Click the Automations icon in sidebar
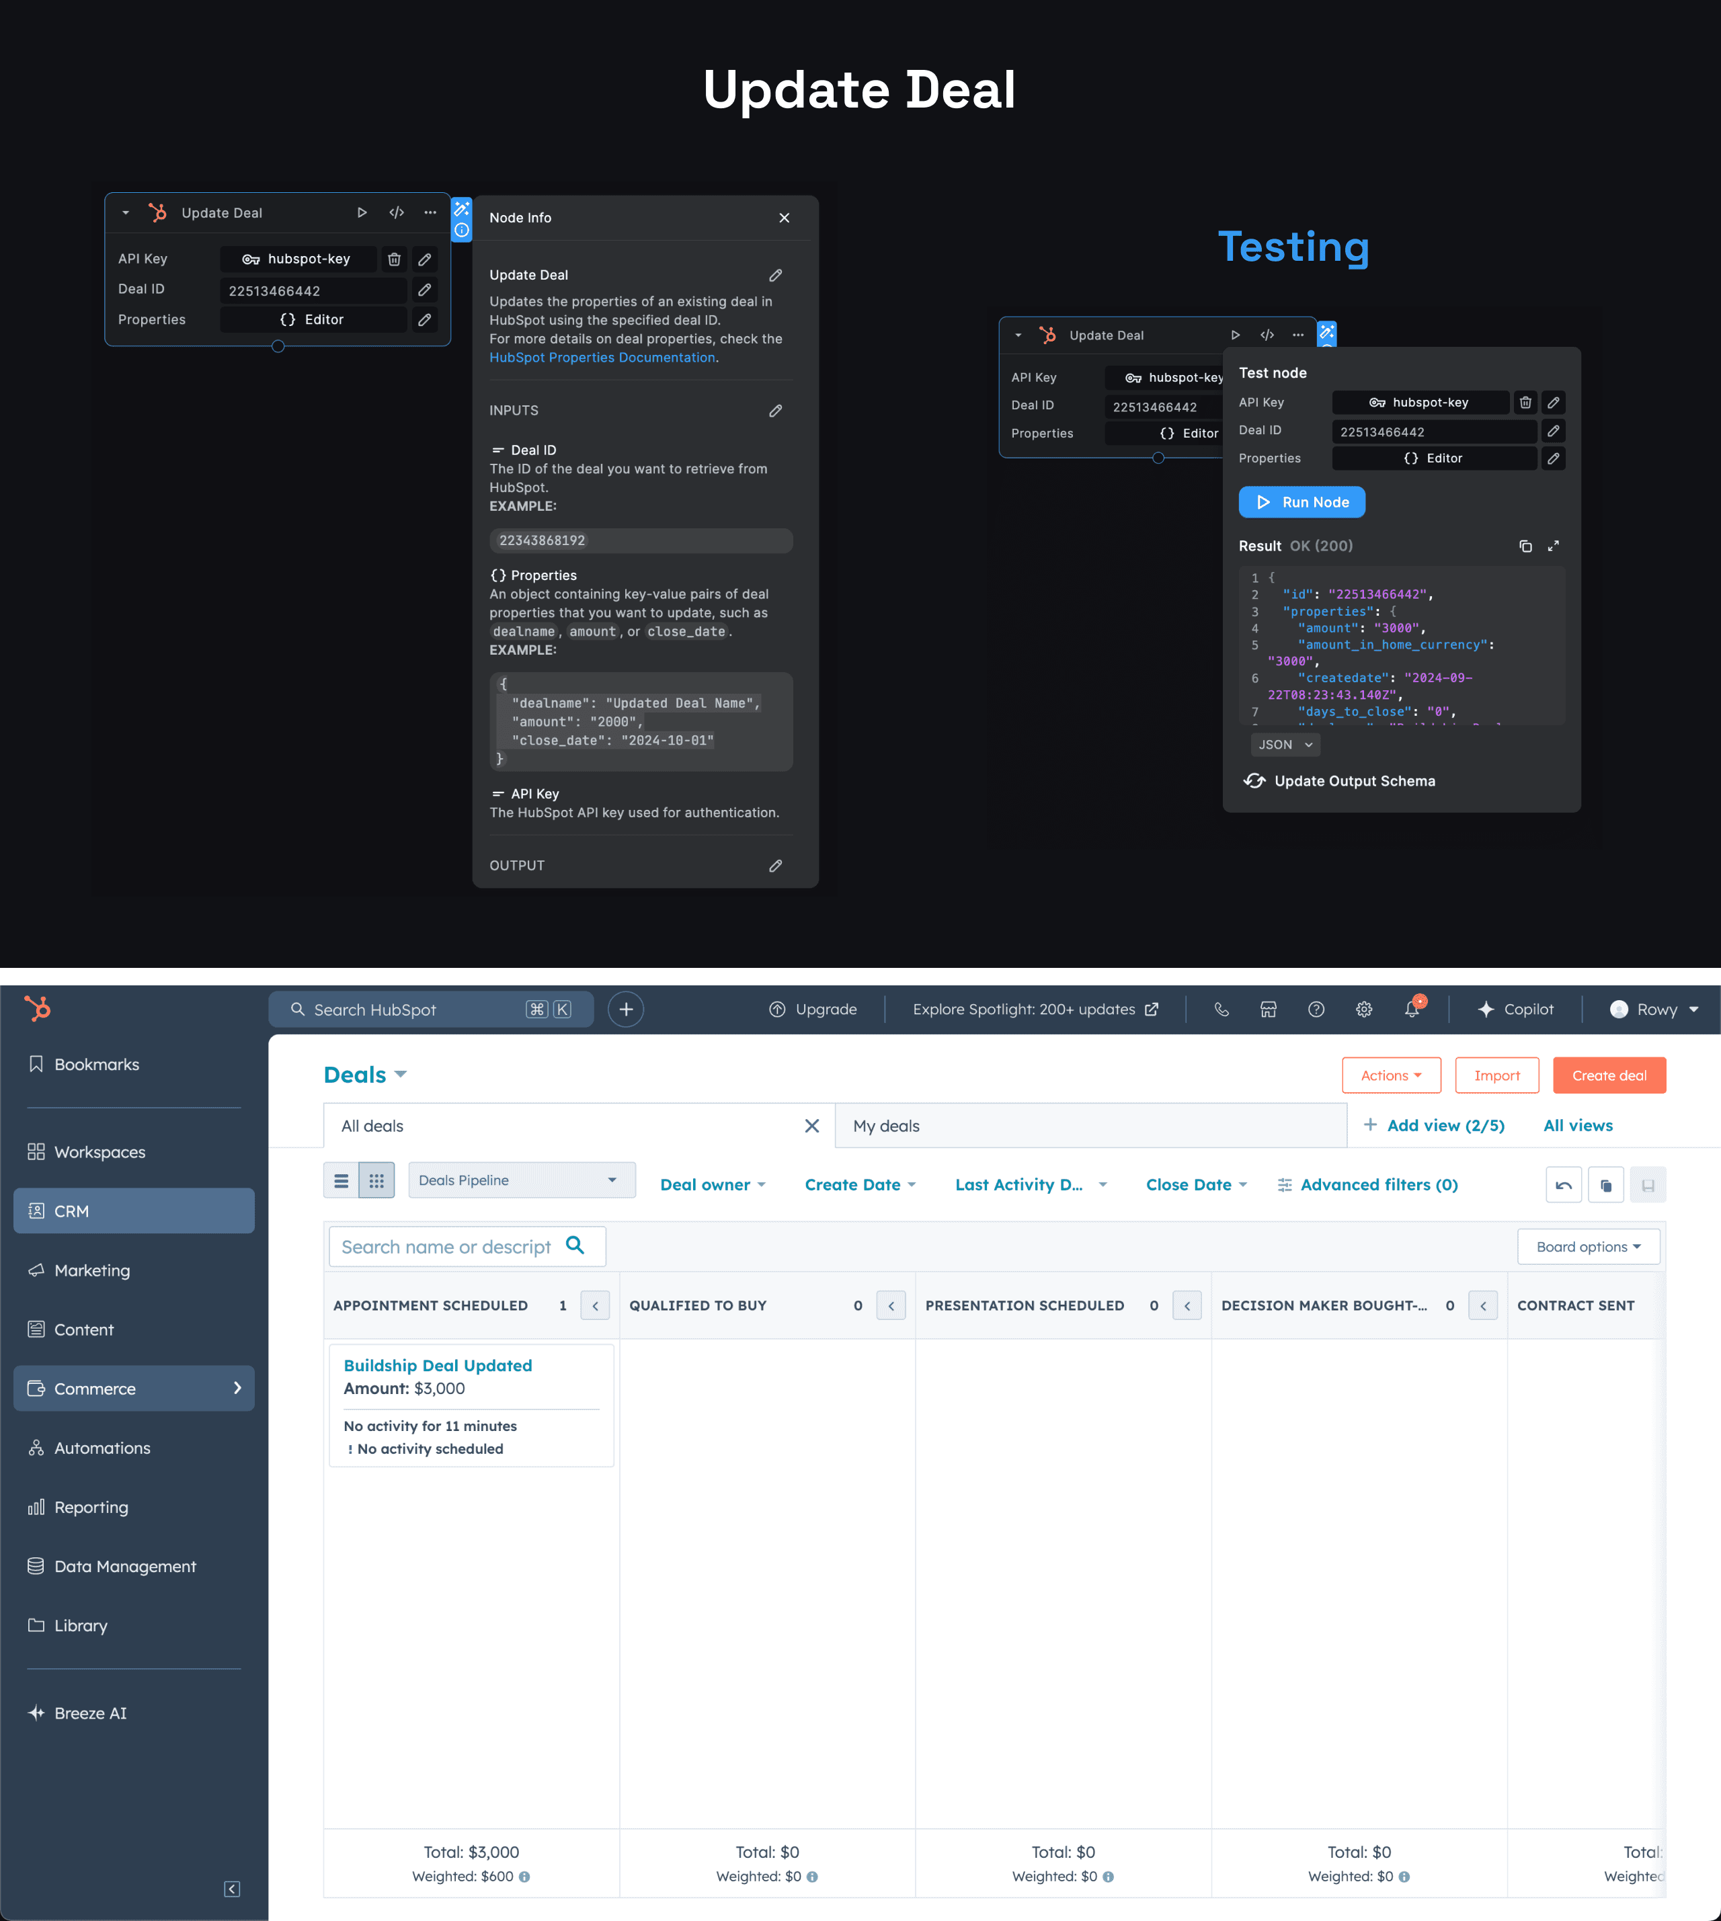 [x=36, y=1446]
